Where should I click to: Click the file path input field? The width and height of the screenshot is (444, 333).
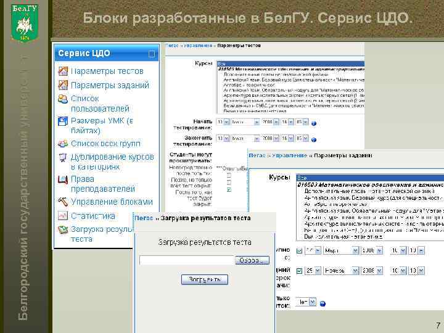[x=187, y=260]
